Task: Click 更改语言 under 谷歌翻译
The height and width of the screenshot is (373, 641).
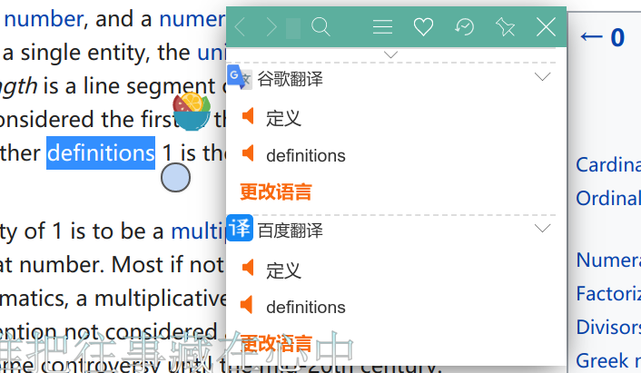Action: tap(276, 191)
